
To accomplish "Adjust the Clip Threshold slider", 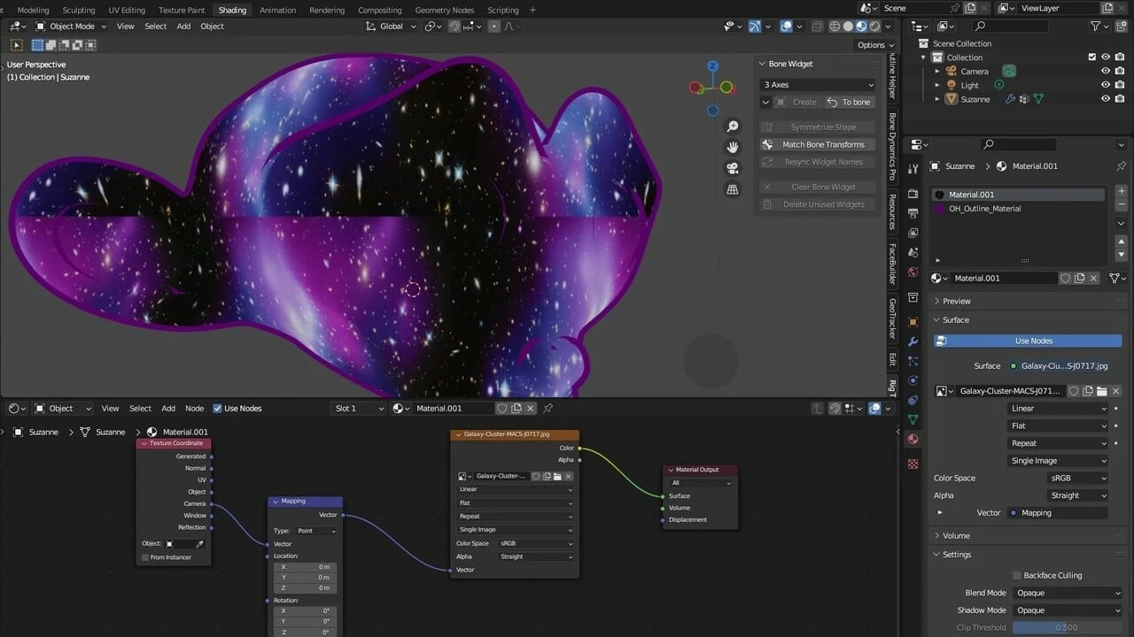I will pyautogui.click(x=1067, y=627).
